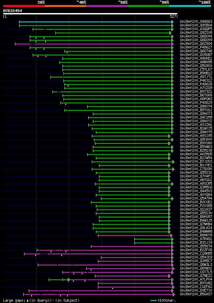Image resolution: width=214 pixels, height=303 pixels.
Task: Click the yellow gap marker under UniRef100_Q8VWX1
Action: pos(91,270)
